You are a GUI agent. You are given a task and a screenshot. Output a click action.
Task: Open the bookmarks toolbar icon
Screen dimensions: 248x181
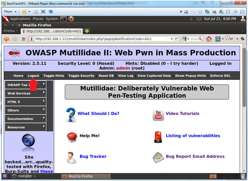(218, 39)
